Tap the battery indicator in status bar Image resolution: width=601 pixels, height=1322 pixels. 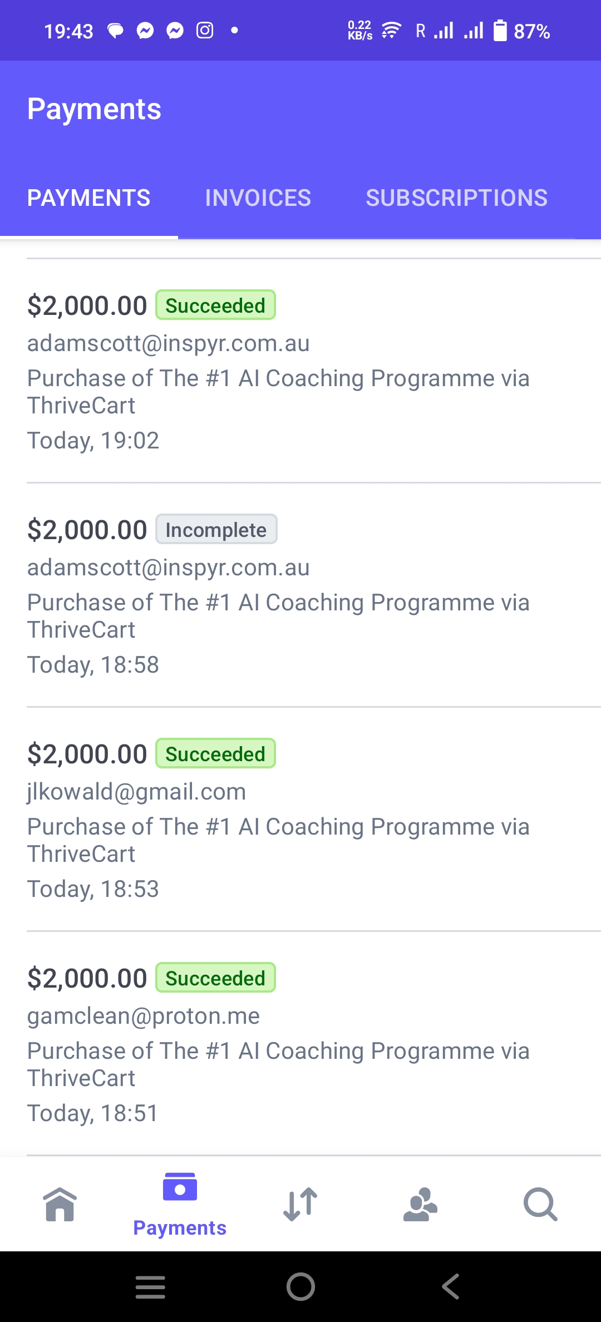(x=500, y=31)
